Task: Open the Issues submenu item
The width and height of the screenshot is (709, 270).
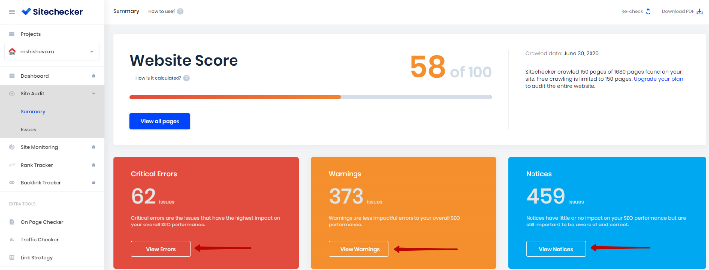Action: click(x=28, y=129)
